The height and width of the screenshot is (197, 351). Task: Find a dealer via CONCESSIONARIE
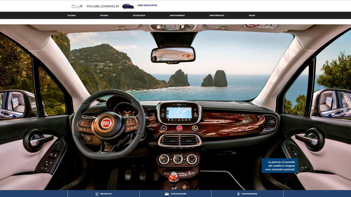point(247,194)
